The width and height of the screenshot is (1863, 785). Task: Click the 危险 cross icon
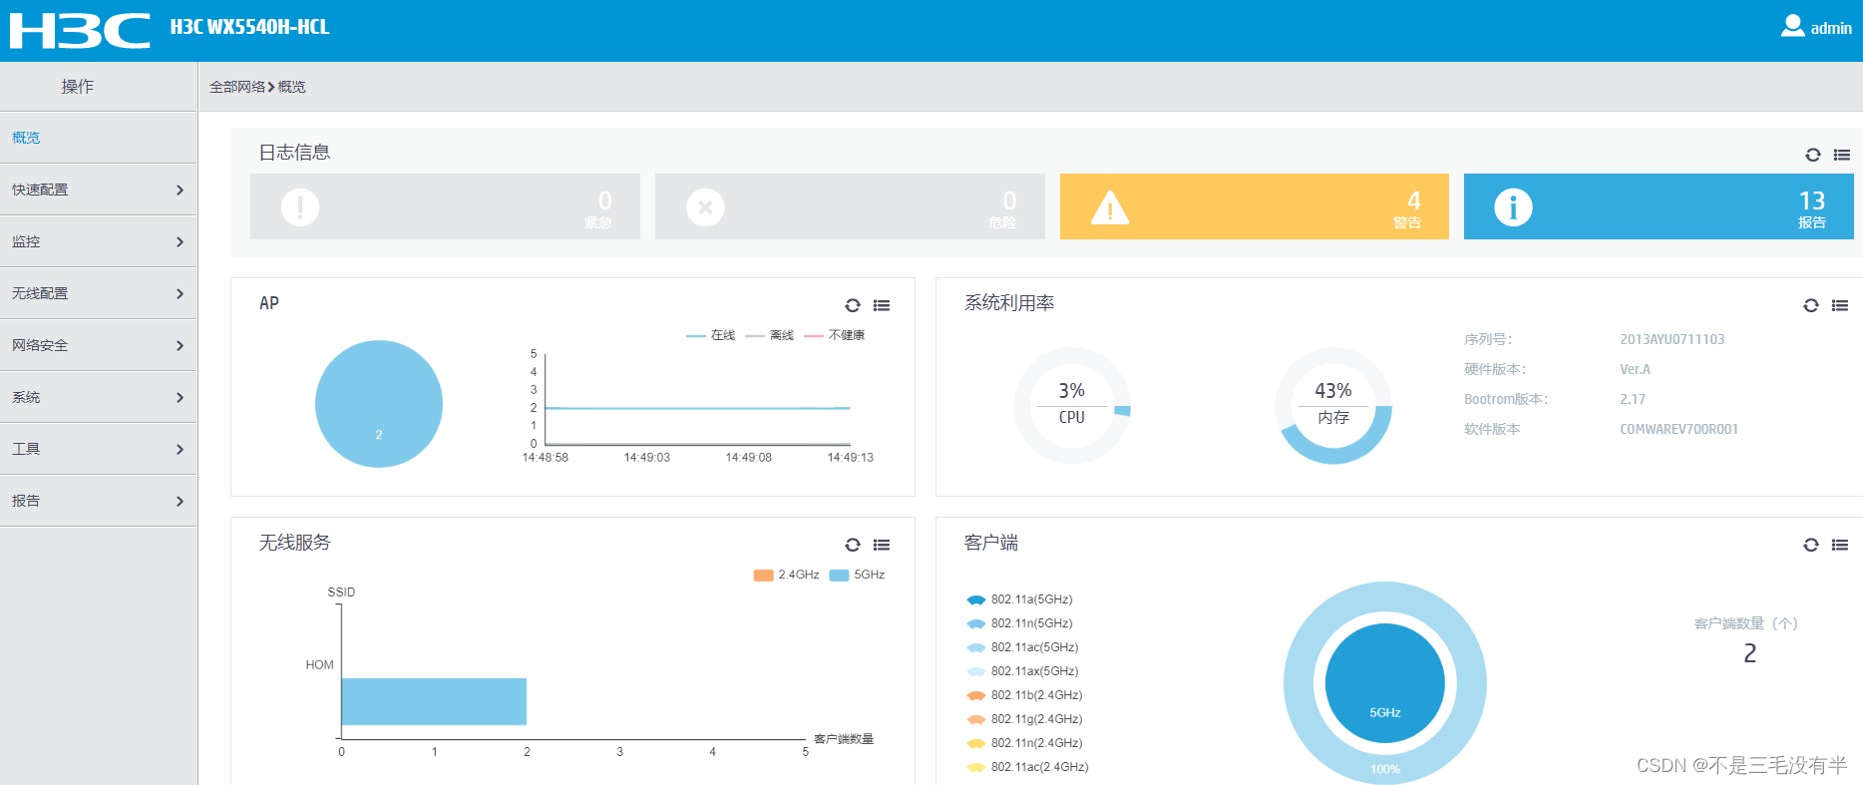[705, 207]
